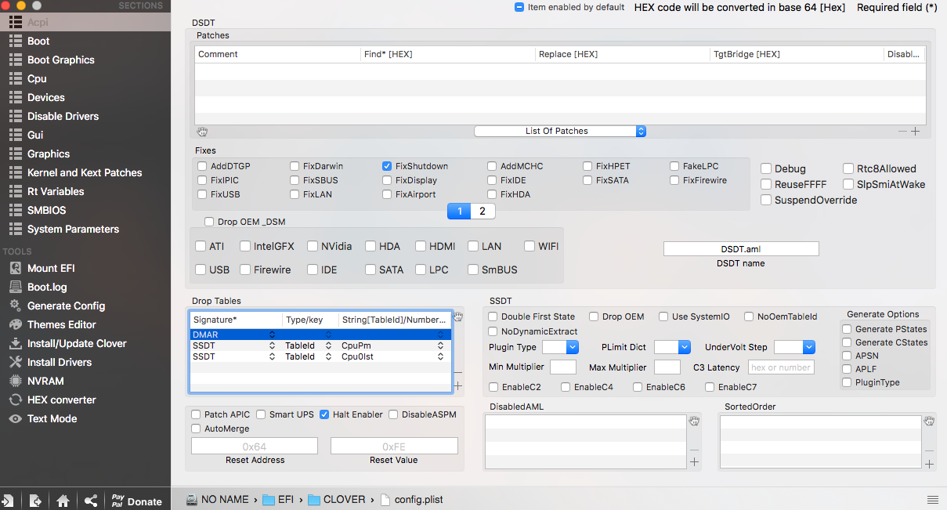Switch to Fixes page 2
Screen dimensions: 947x510
(x=483, y=211)
